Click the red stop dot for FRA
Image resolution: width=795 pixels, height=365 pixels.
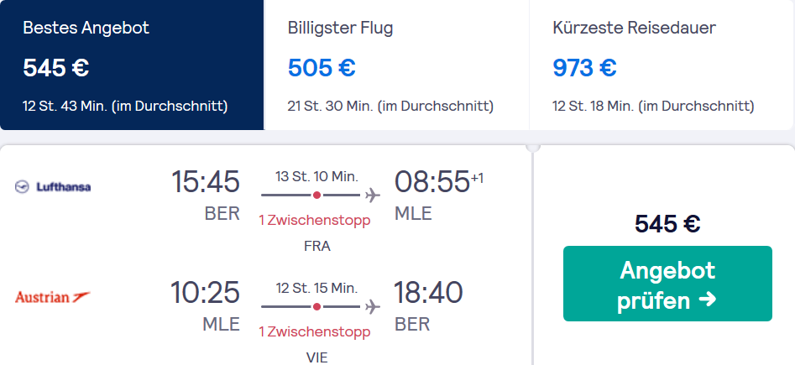click(x=316, y=195)
